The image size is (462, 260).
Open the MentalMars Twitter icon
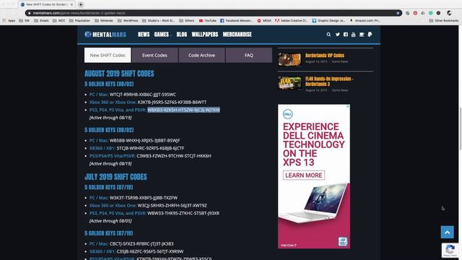[337, 35]
